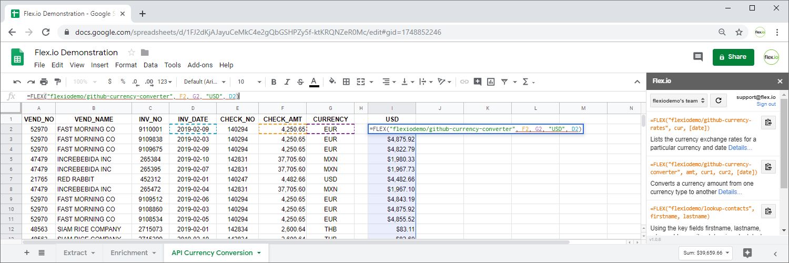The image size is (789, 263).
Task: Copy the lookup-contacts function
Action: pos(768,211)
